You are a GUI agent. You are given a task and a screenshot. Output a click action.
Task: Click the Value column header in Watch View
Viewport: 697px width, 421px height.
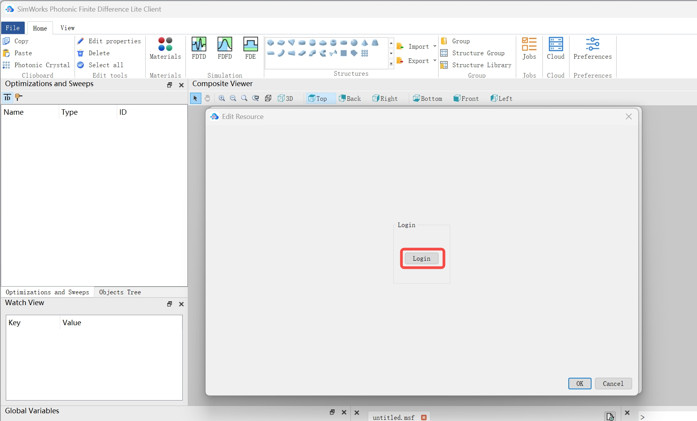pos(121,323)
